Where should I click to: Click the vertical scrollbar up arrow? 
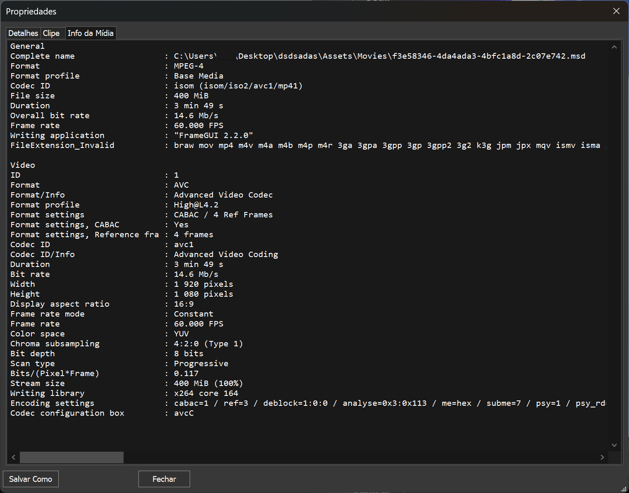614,47
